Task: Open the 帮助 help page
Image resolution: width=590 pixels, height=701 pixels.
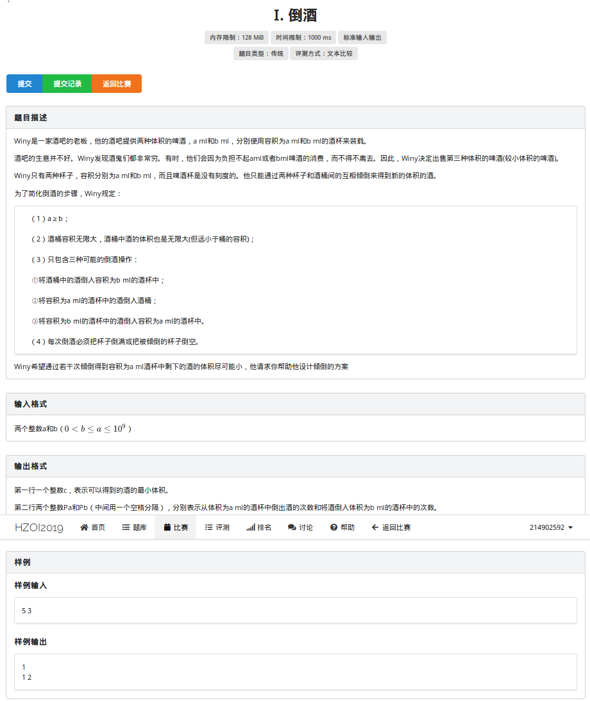Action: 342,527
